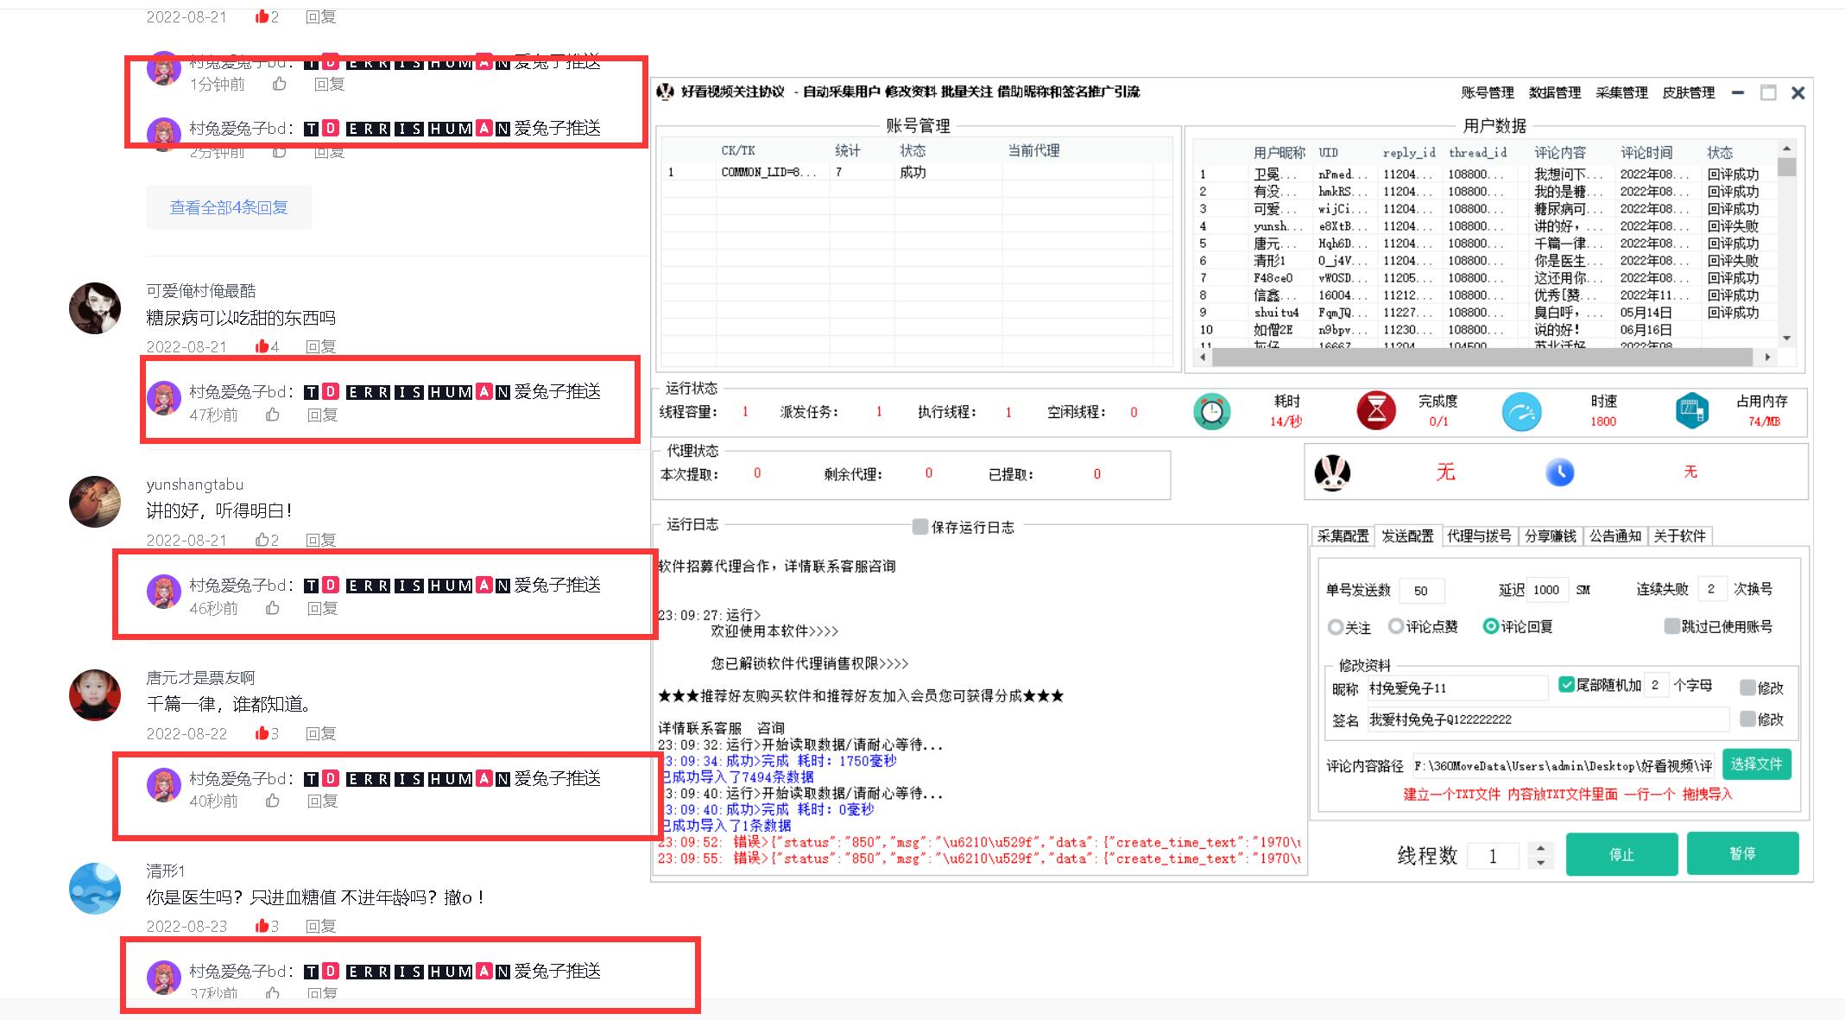Click the memory usage chip icon

point(1691,410)
